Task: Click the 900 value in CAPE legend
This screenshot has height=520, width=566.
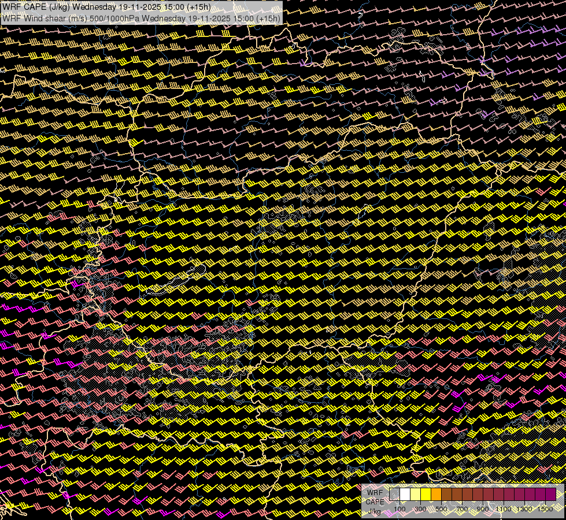Action: point(483,509)
